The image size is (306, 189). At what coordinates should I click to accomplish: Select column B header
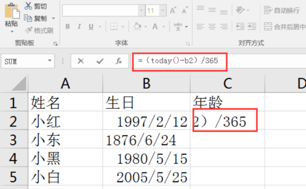[147, 83]
